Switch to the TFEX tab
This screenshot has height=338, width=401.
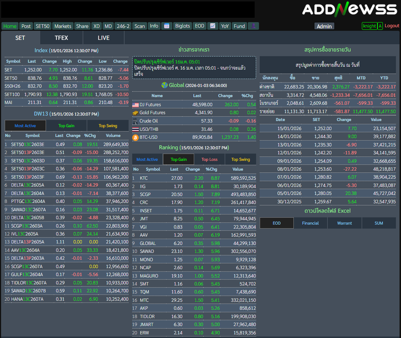[x=62, y=38]
